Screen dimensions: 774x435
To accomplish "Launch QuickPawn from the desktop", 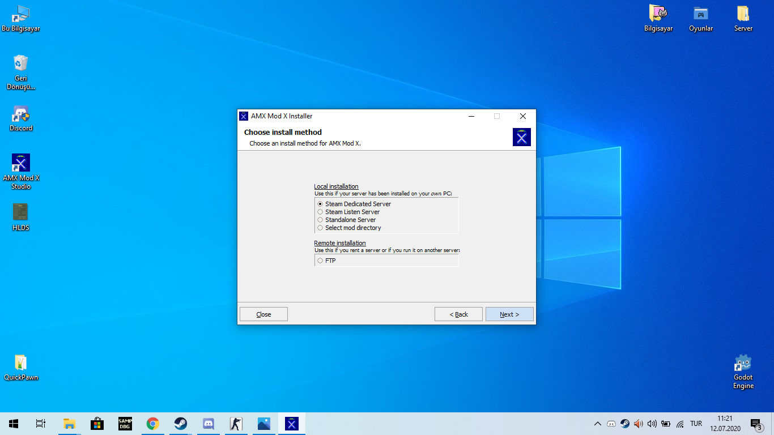I will 21,367.
